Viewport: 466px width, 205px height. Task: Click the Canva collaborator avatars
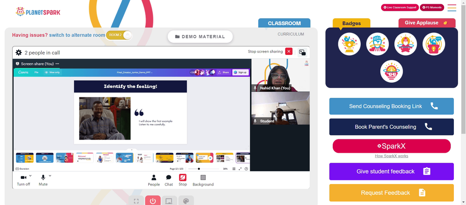[202, 72]
